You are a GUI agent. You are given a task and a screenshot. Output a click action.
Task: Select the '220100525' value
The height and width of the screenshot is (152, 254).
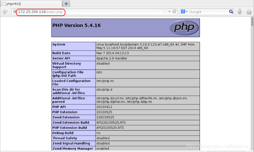click(105, 117)
